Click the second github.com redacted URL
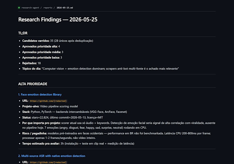Viewport: 234px width, 164px height. click(48, 162)
